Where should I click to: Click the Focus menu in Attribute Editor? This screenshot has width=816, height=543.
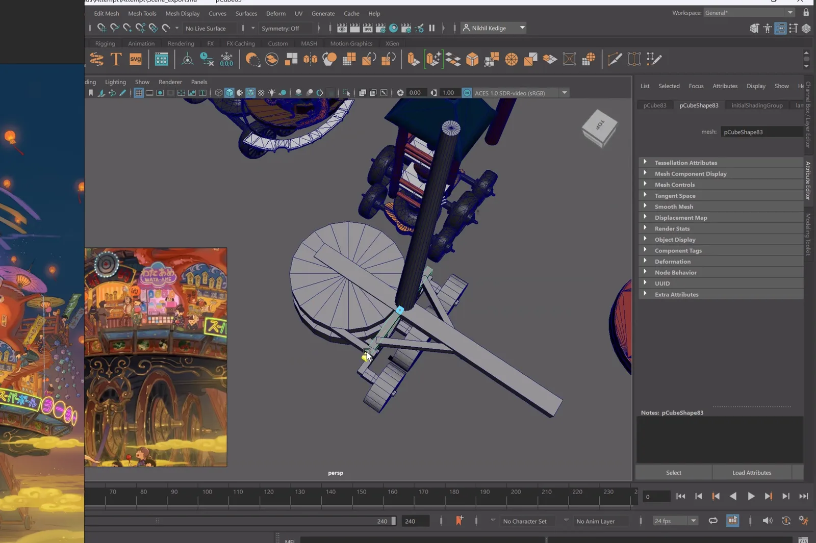click(696, 86)
